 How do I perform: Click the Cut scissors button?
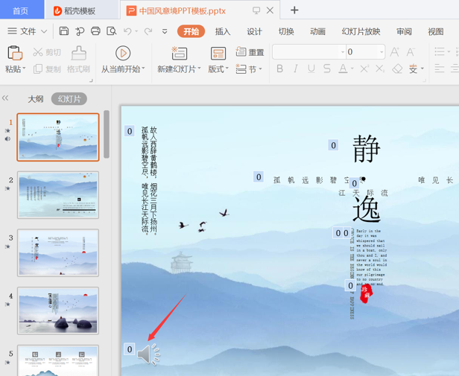click(x=47, y=52)
